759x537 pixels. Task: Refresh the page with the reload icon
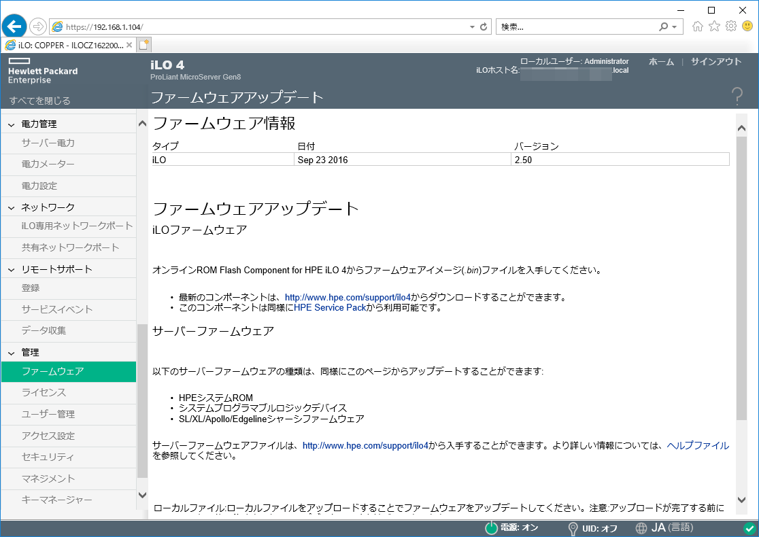[483, 27]
